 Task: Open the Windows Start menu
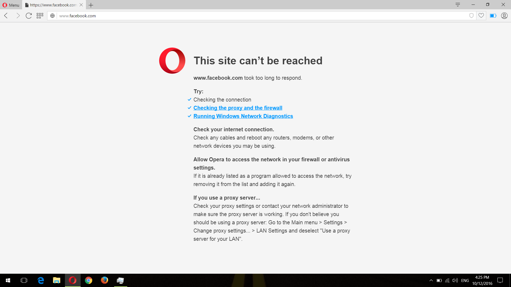(x=8, y=280)
